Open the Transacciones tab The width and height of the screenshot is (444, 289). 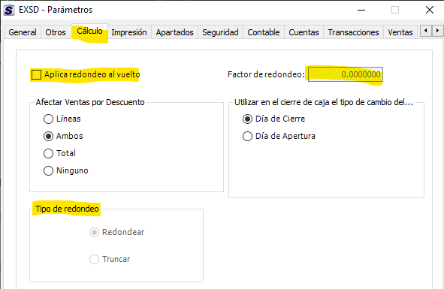(x=353, y=32)
